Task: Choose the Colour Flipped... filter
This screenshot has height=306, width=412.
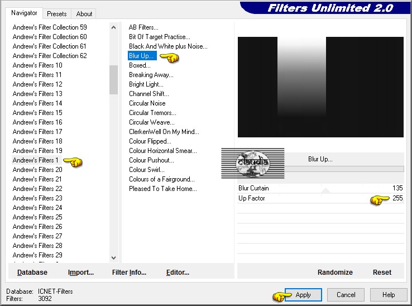Action: coord(150,141)
